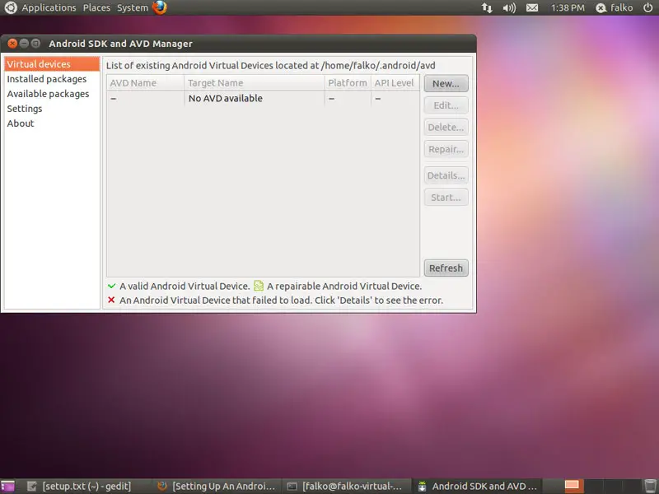
Task: Select Available packages in the sidebar
Action: pyautogui.click(x=52, y=94)
